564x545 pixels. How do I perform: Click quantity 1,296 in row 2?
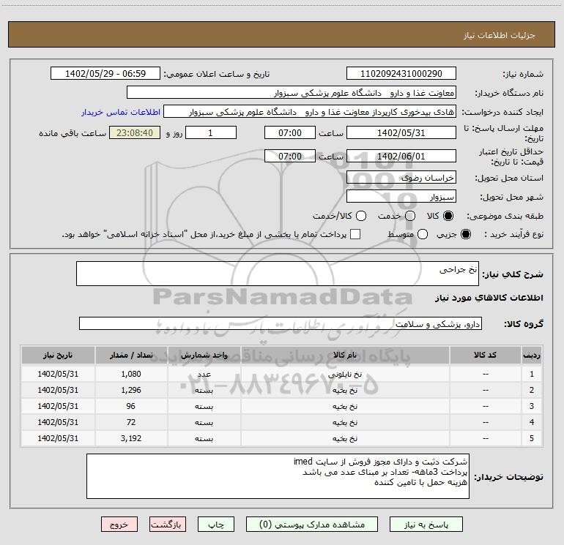pos(131,390)
